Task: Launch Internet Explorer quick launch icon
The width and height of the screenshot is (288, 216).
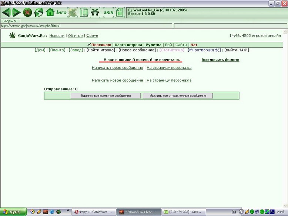Action: [x=52, y=212]
